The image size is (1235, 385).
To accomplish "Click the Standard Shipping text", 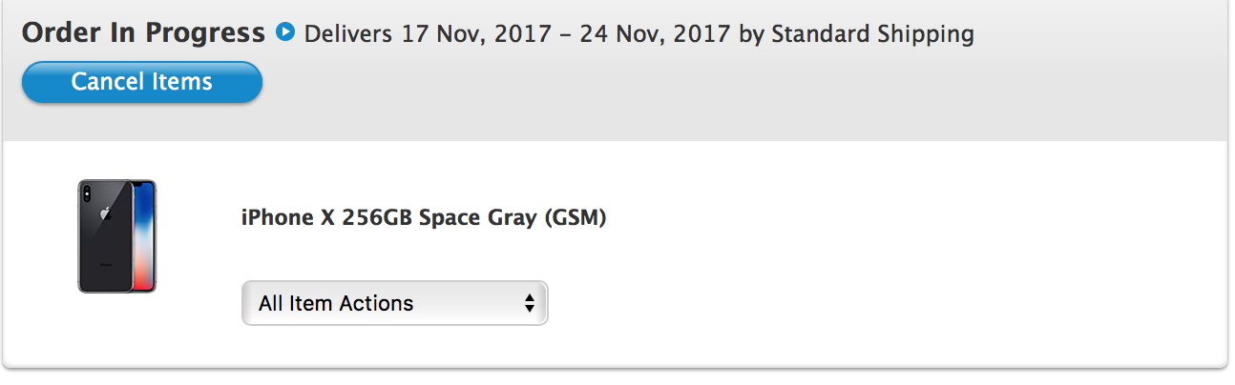I will [x=872, y=35].
